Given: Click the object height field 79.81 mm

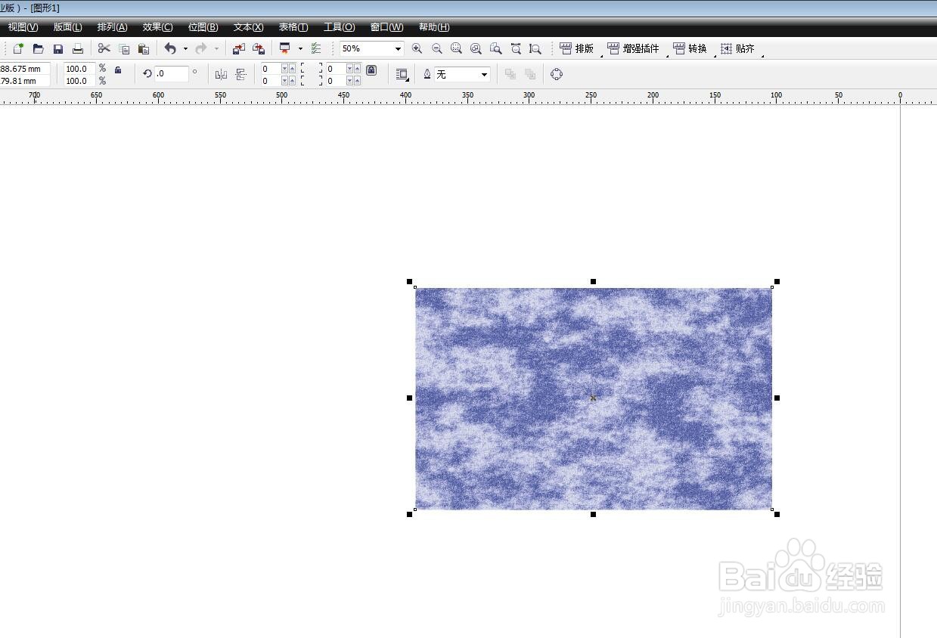Looking at the screenshot, I should 25,81.
